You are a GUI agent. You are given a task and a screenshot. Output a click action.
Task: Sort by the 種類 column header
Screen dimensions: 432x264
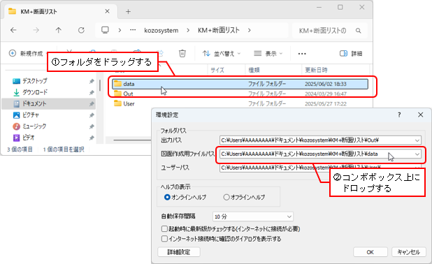(254, 70)
